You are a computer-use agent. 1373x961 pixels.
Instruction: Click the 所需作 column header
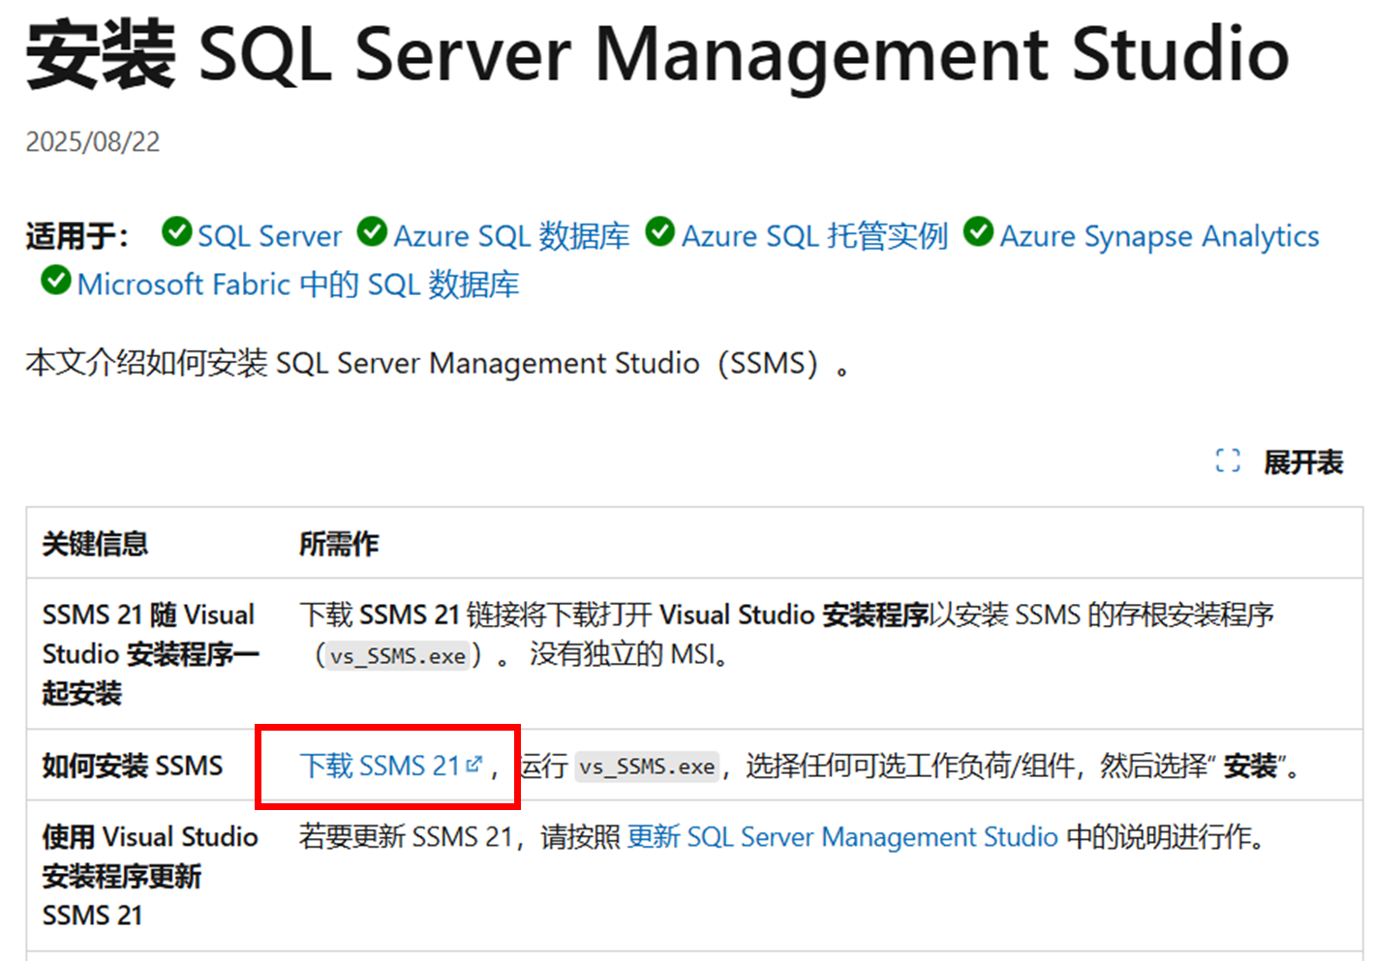click(x=339, y=544)
